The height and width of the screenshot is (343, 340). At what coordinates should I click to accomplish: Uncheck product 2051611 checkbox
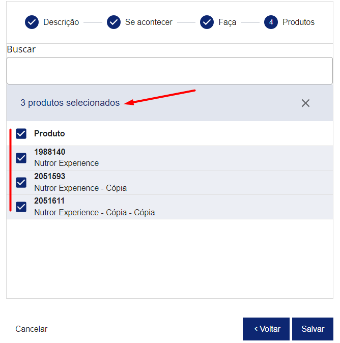click(21, 207)
